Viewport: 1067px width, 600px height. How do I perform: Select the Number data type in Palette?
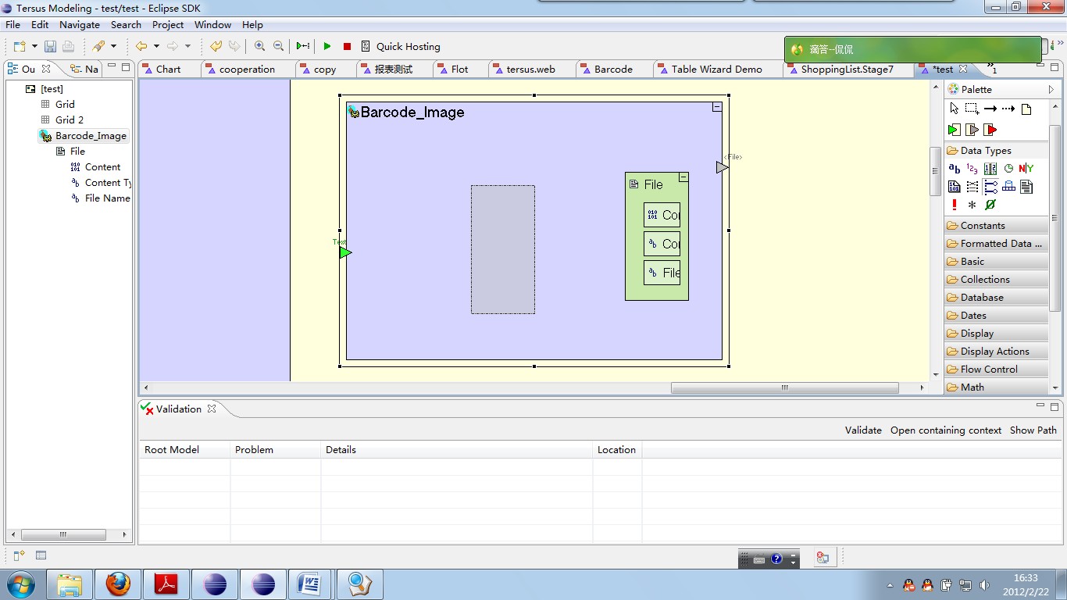click(x=972, y=169)
